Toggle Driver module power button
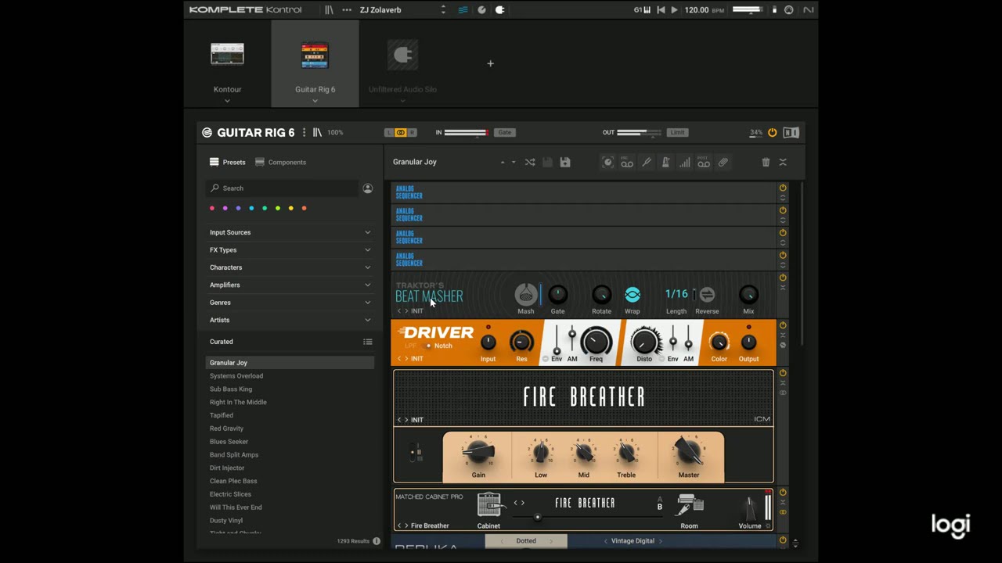This screenshot has width=1002, height=563. (x=782, y=325)
